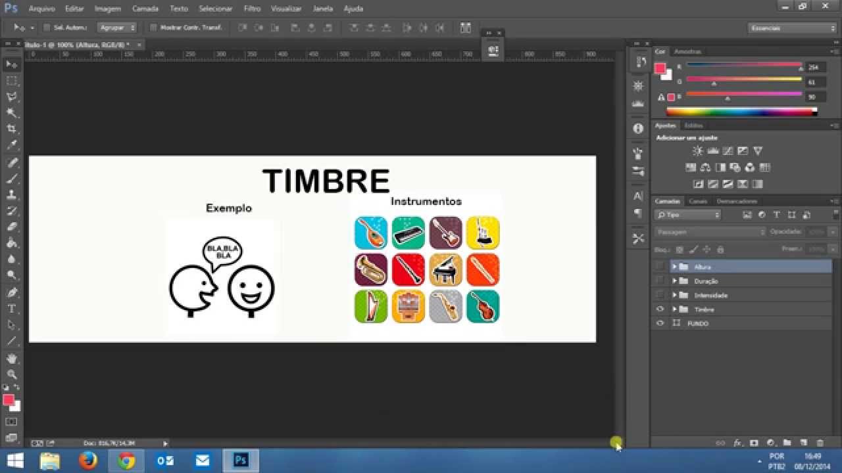The image size is (842, 473).
Task: Click the TIMBRE heading on canvas
Action: (326, 181)
